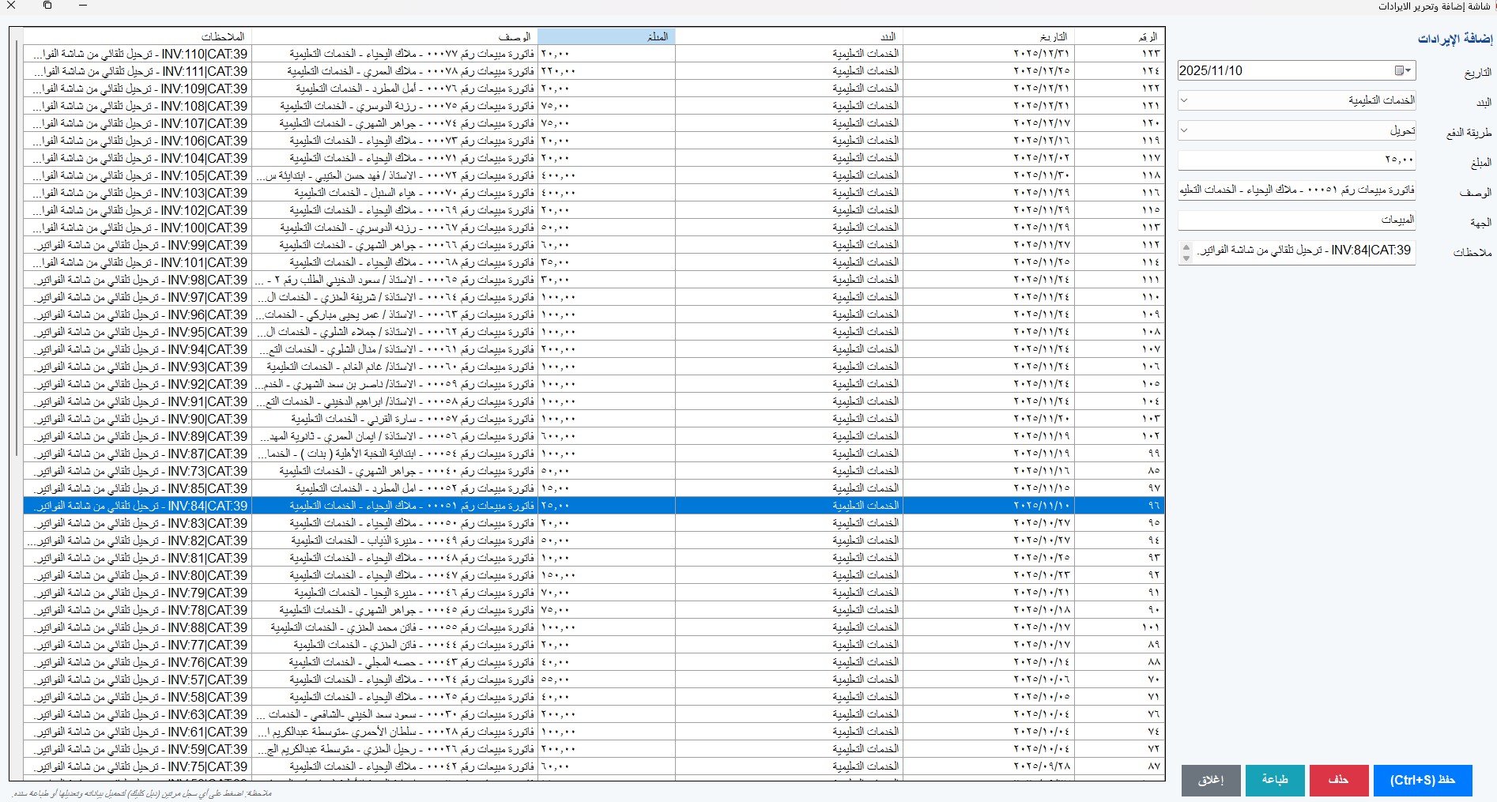Restore the window using the title bar icon
The height and width of the screenshot is (802, 1497).
(47, 6)
